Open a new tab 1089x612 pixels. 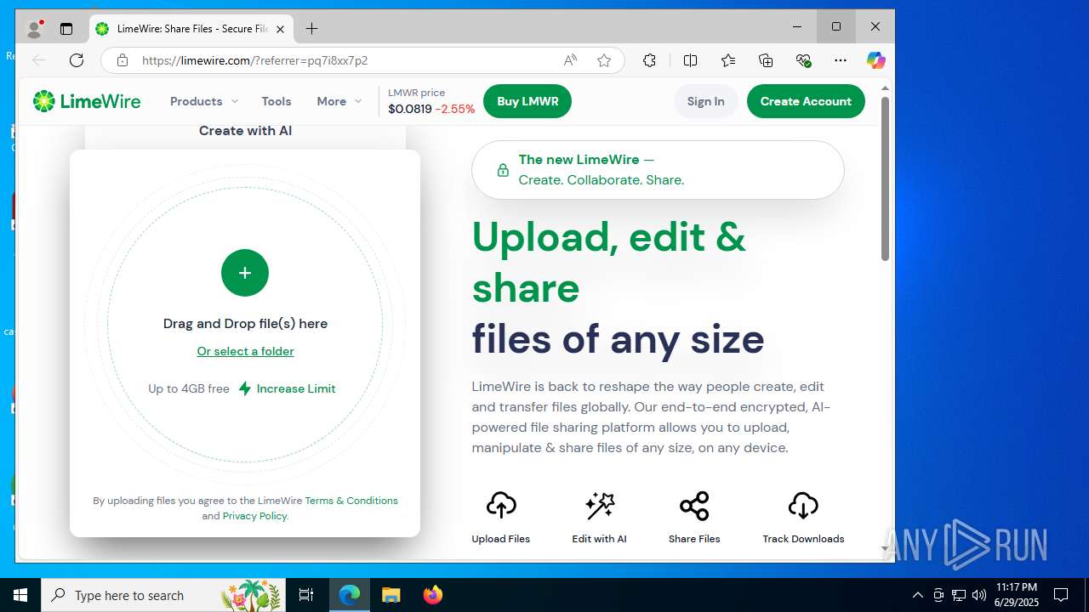pos(312,29)
